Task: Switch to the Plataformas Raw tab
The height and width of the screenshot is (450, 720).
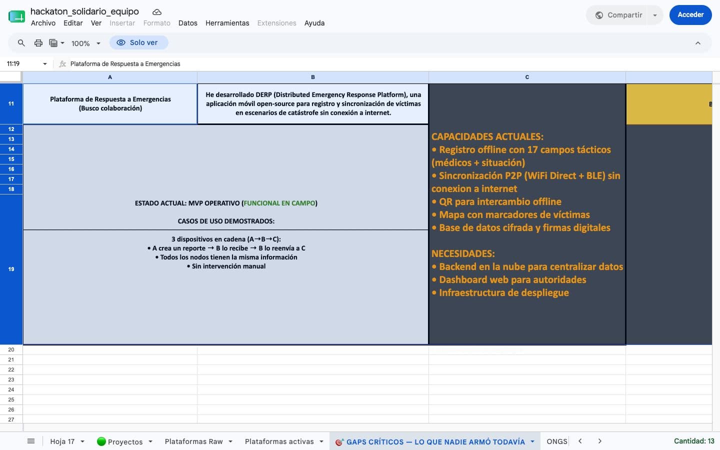Action: [193, 441]
